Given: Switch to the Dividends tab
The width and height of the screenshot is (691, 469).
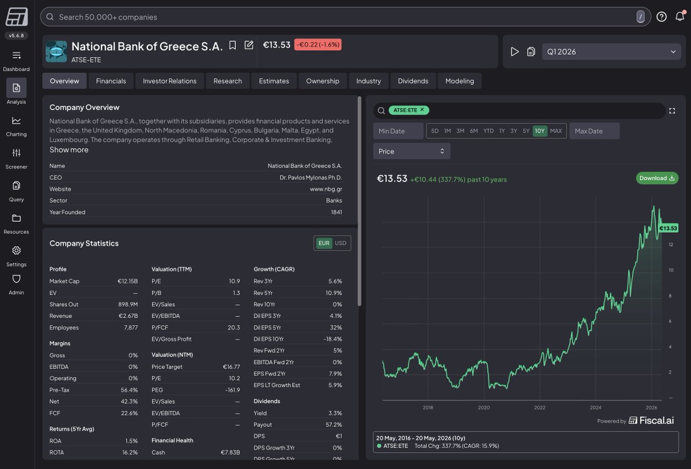Looking at the screenshot, I should (413, 81).
